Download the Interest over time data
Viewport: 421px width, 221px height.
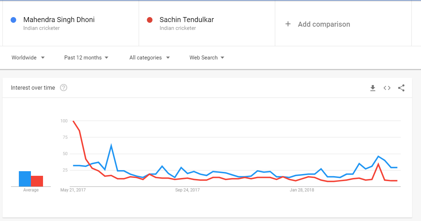tap(373, 88)
